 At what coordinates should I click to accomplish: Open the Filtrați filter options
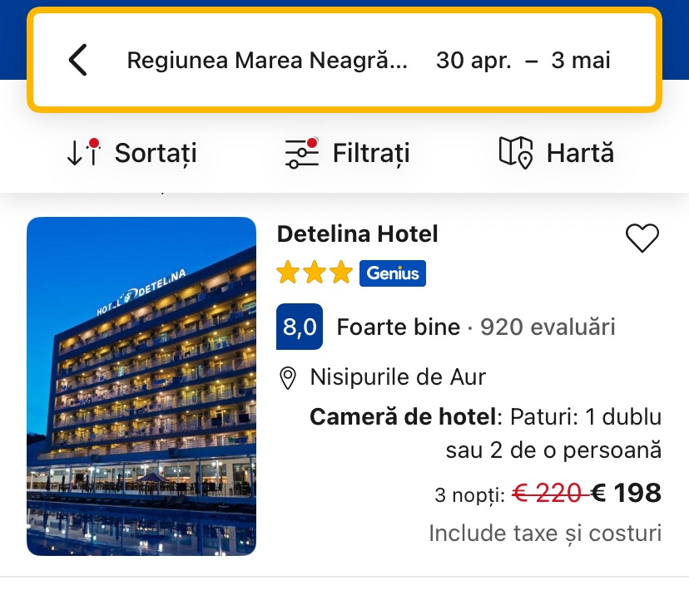(371, 153)
